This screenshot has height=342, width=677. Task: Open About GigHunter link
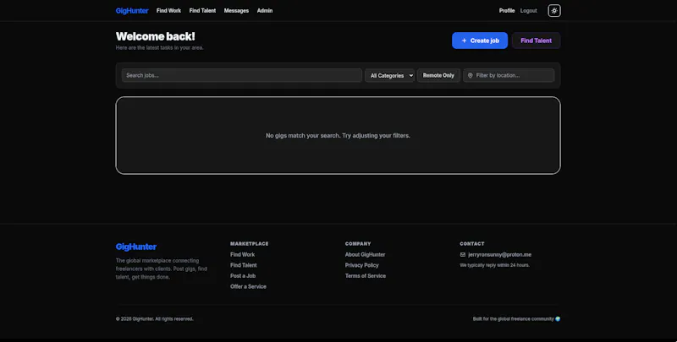click(x=366, y=254)
